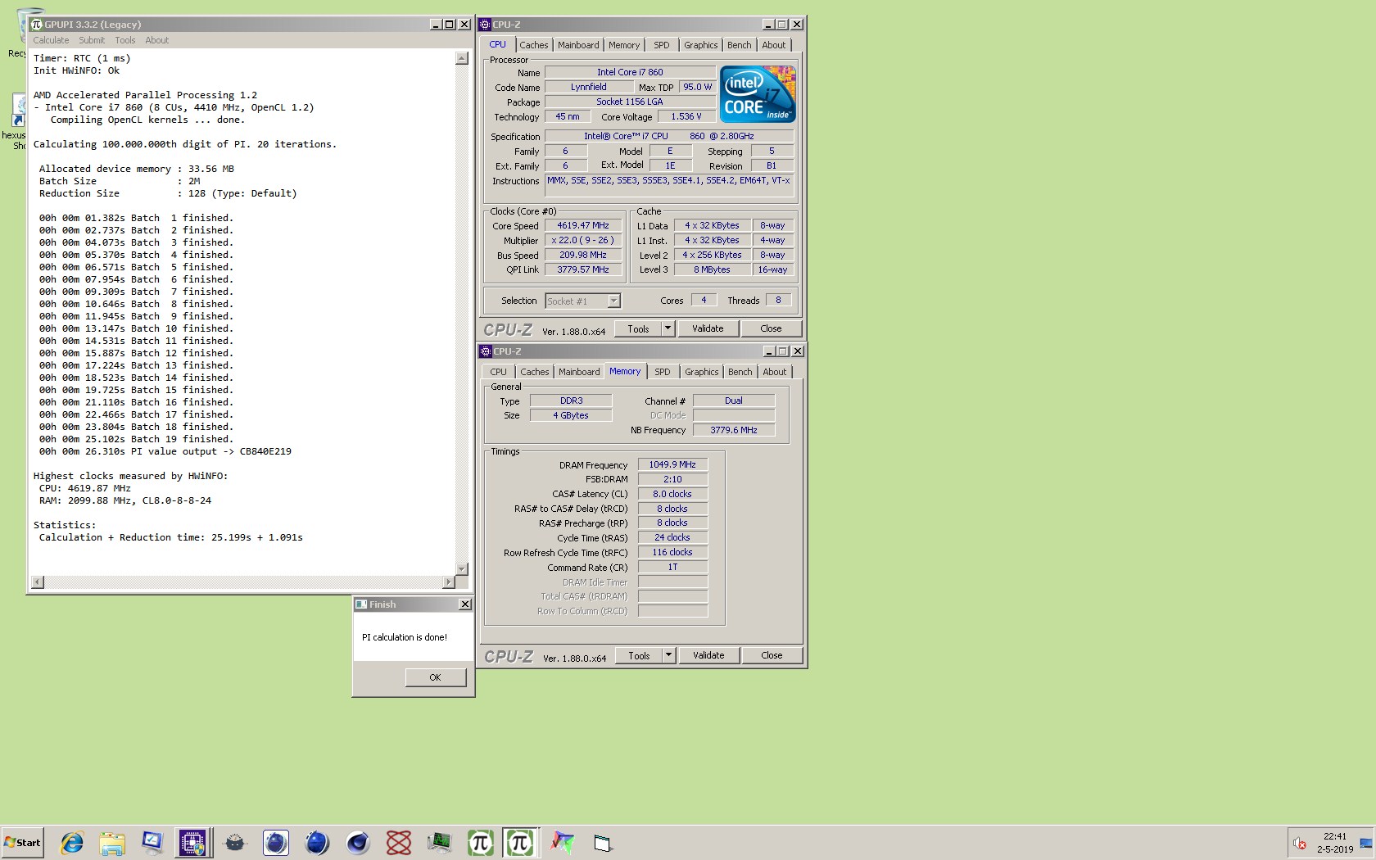1376x860 pixels.
Task: Click the DRAM Frequency 1049.9 MHz field
Action: tap(672, 464)
